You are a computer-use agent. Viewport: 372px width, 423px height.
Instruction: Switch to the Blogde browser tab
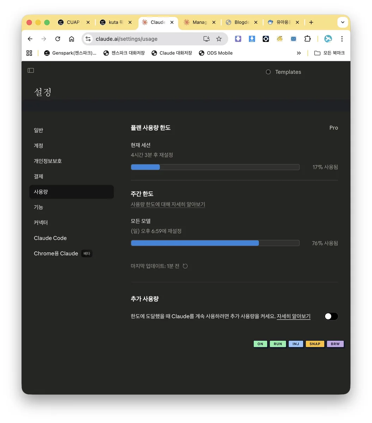tap(242, 22)
